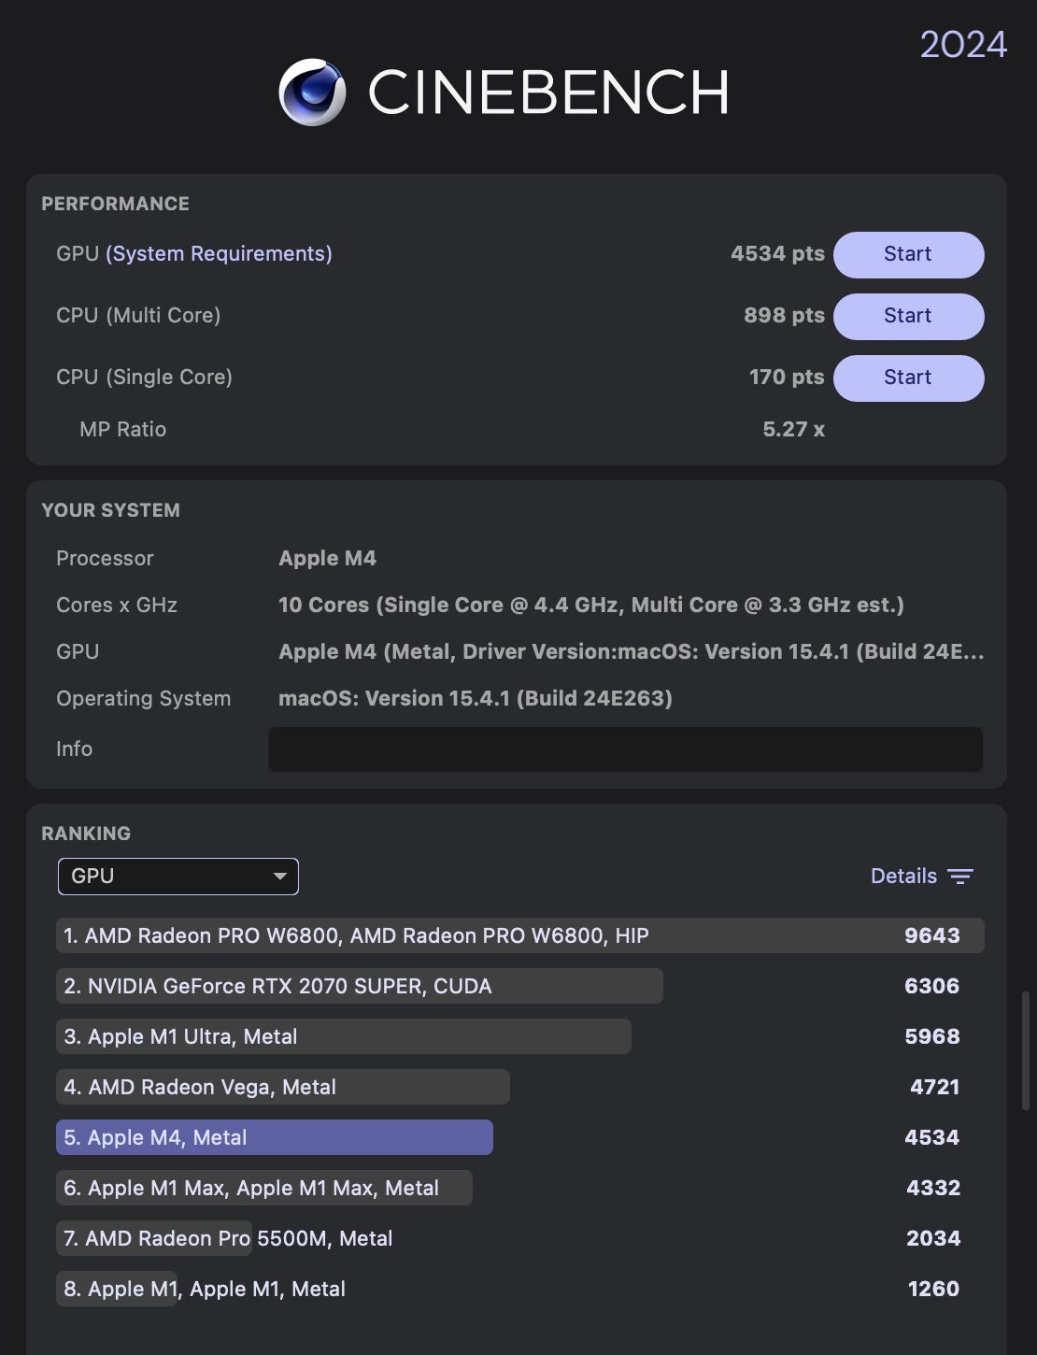This screenshot has width=1037, height=1355.
Task: Start the CPU Single Core test
Action: (908, 378)
